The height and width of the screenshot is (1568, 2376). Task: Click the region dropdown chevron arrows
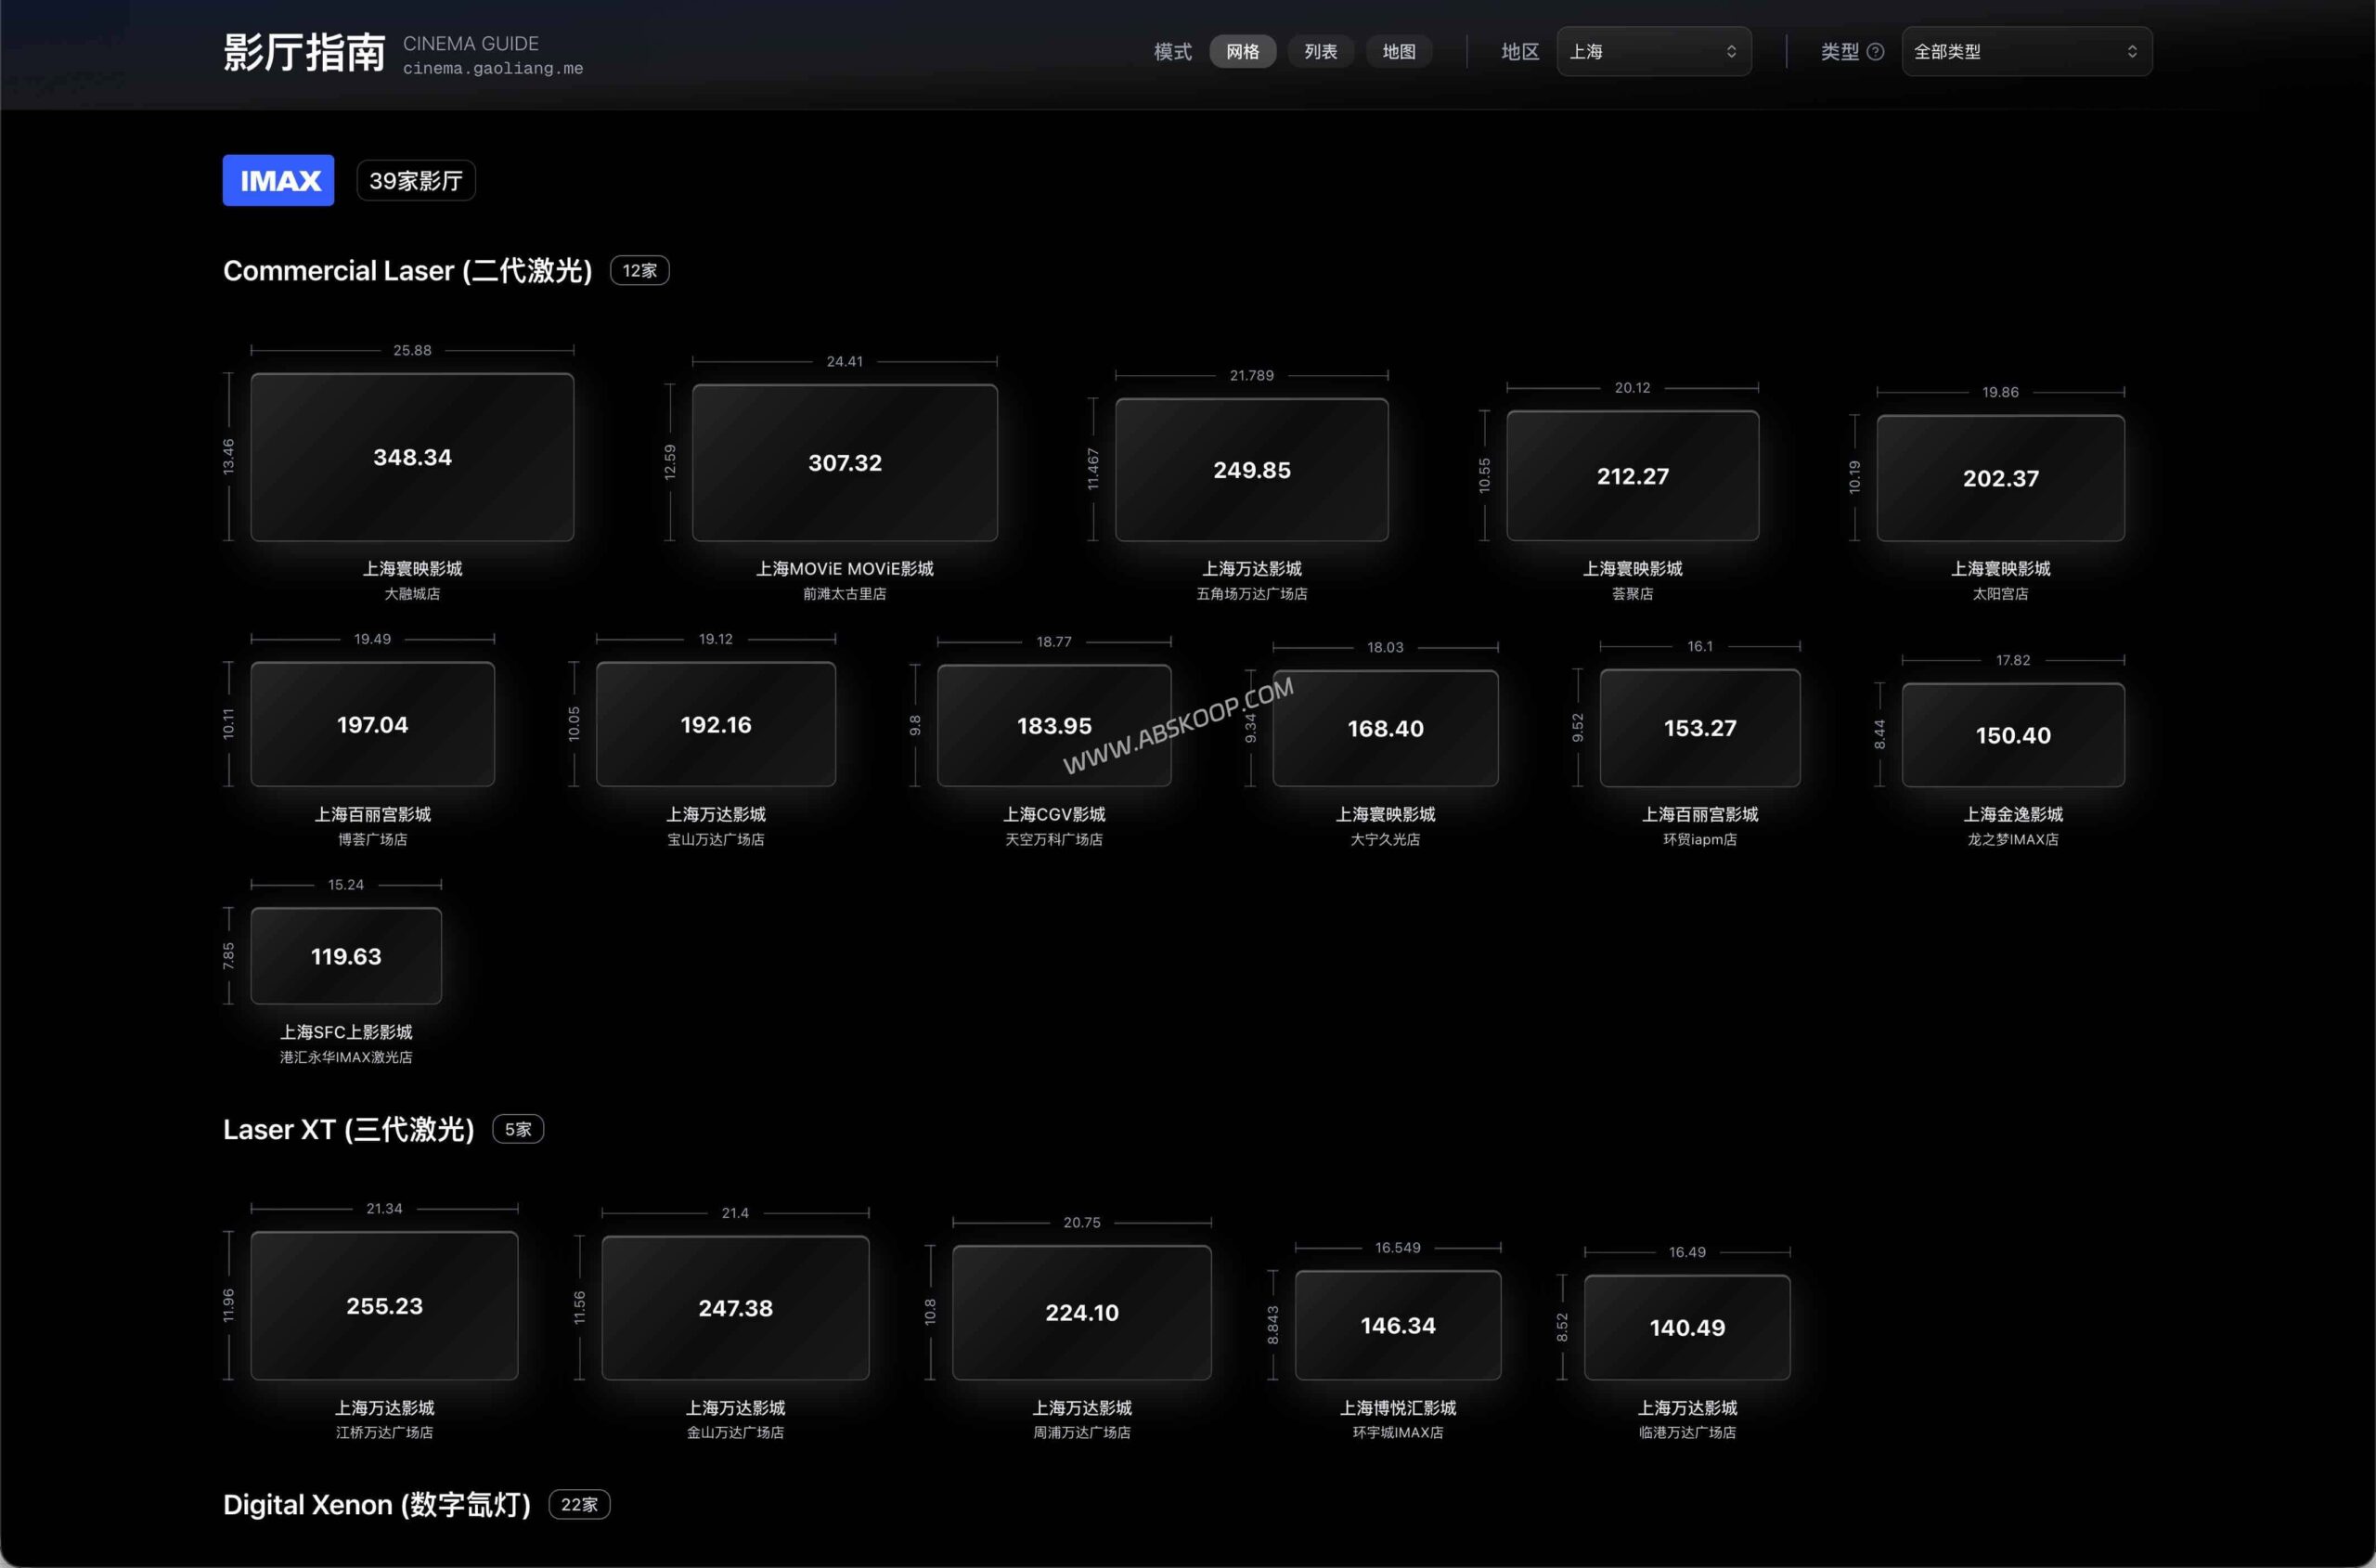tap(1731, 52)
